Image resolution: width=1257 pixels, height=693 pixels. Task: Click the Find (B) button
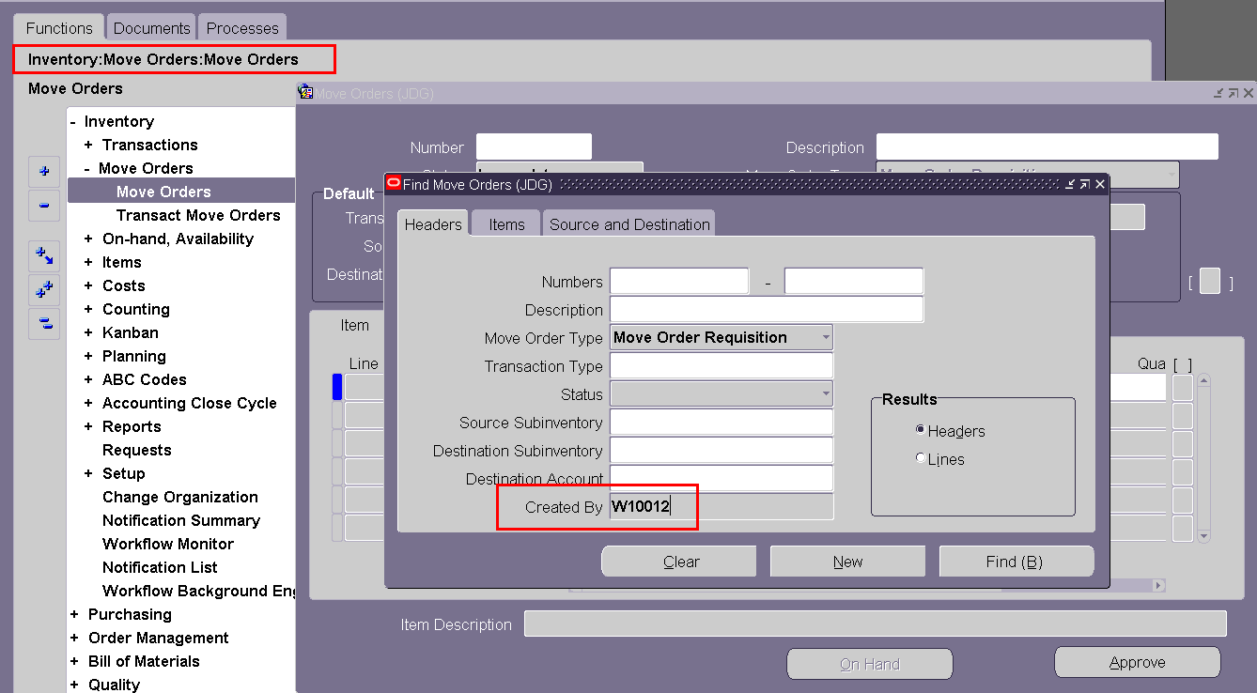[x=1016, y=561]
